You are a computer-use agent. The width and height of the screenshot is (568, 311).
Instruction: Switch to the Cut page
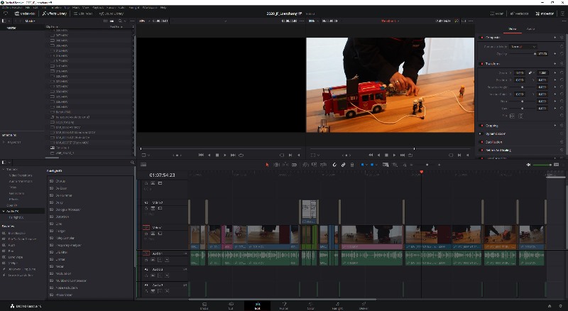coord(230,305)
